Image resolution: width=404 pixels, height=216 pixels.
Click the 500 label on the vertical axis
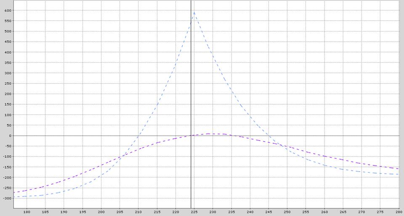click(9, 32)
